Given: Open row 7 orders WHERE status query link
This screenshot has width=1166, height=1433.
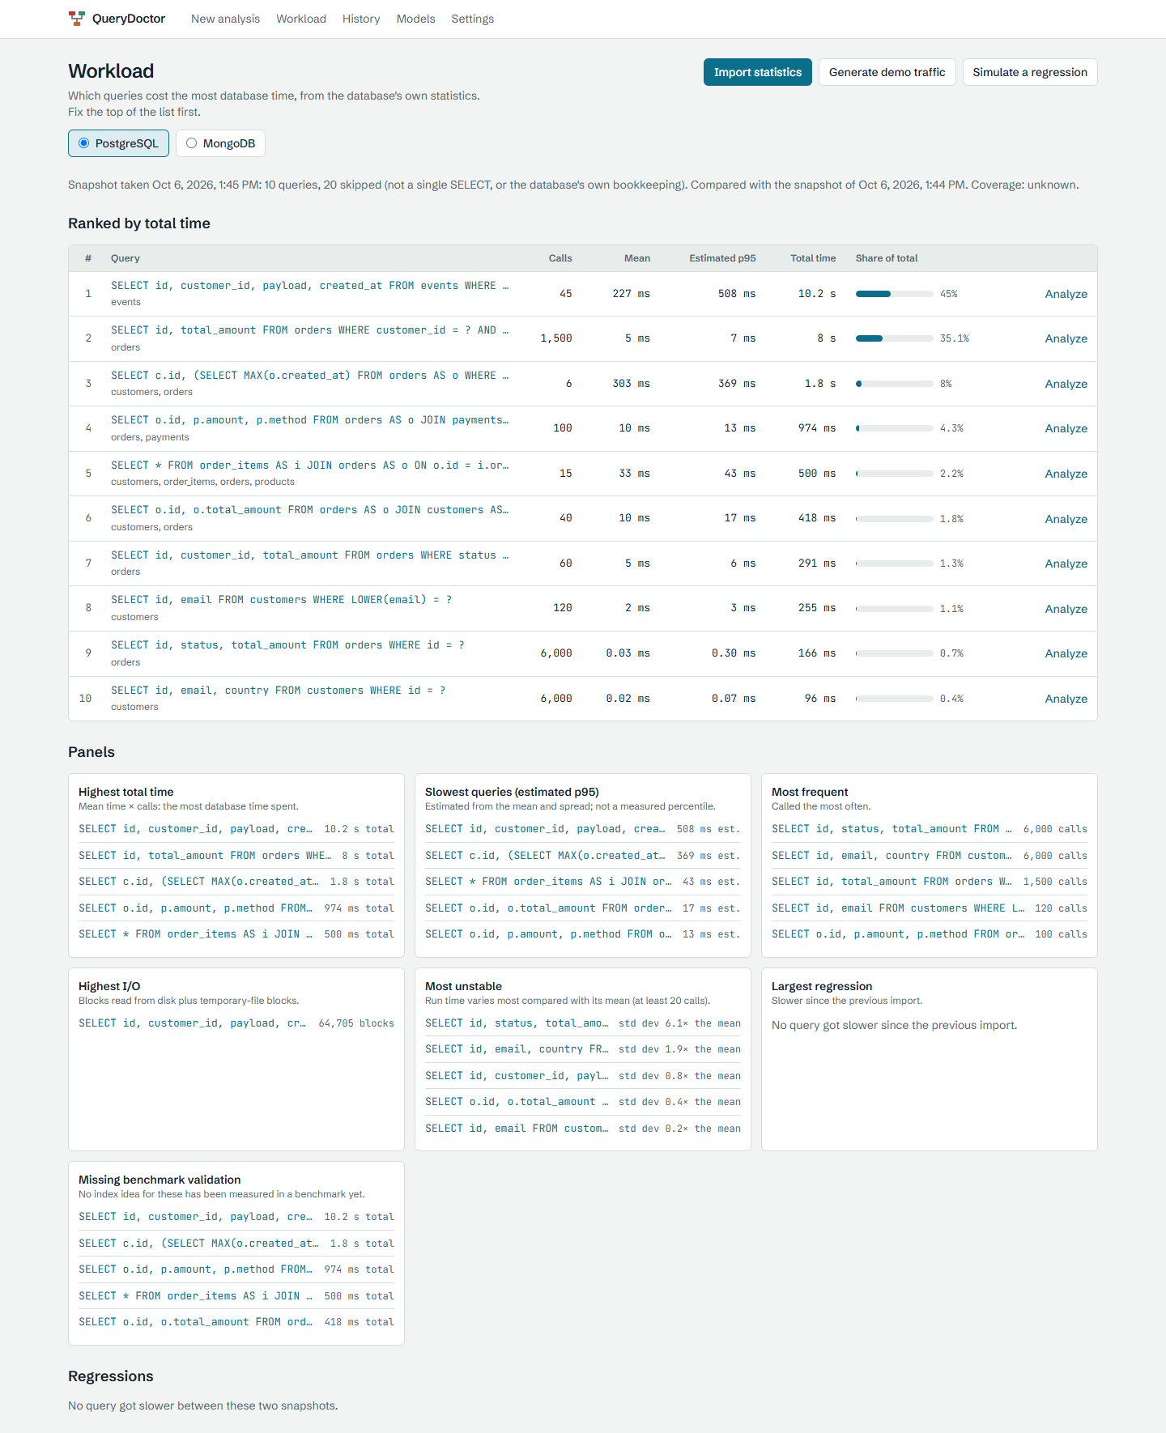Looking at the screenshot, I should point(310,555).
